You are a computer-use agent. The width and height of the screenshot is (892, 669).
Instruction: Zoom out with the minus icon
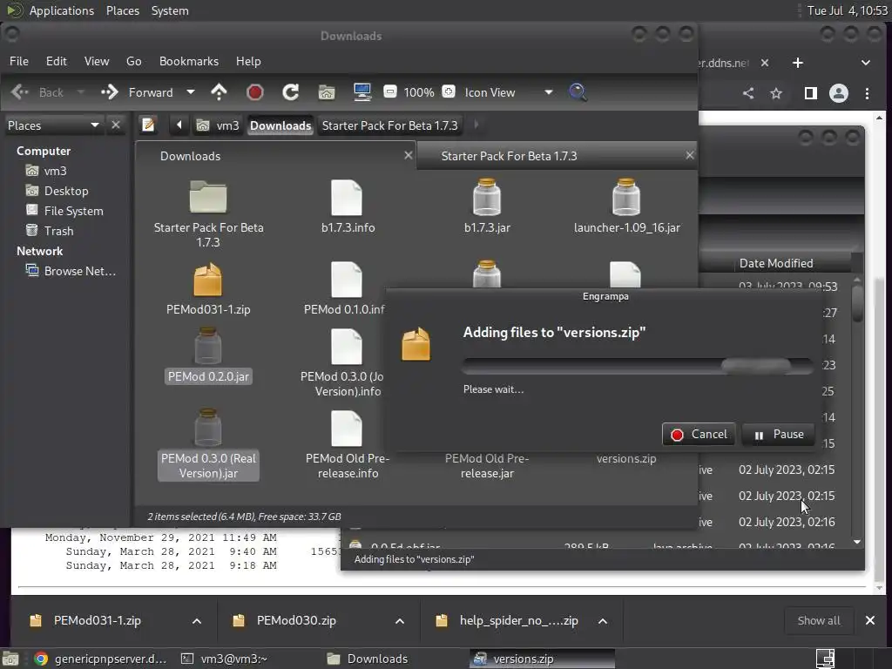pyautogui.click(x=389, y=91)
